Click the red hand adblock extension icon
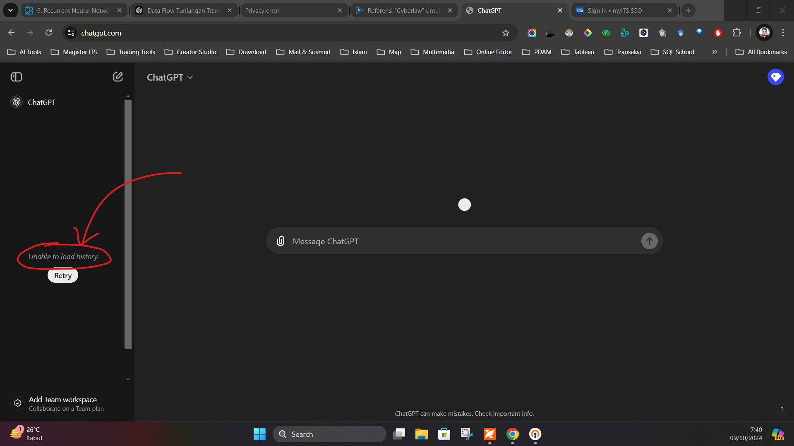This screenshot has height=446, width=794. pos(718,33)
